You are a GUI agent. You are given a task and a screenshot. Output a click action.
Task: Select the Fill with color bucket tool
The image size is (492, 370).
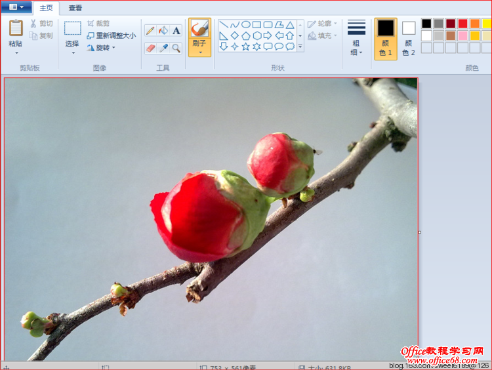(x=163, y=31)
